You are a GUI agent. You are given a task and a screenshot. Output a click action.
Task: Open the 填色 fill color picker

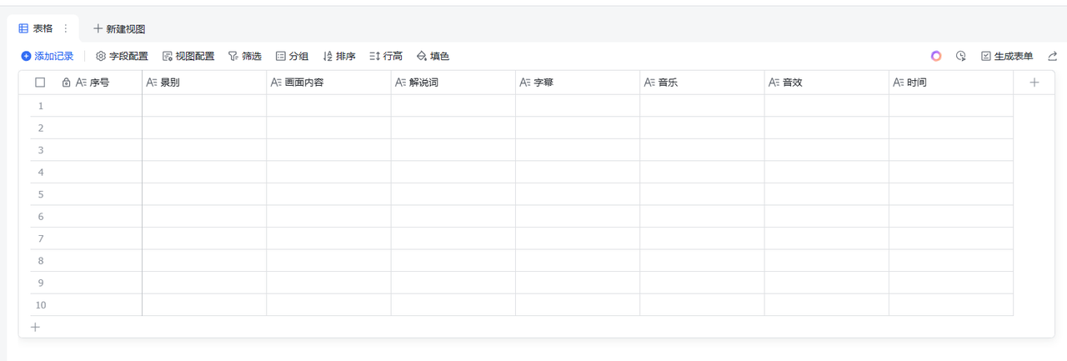click(x=433, y=56)
